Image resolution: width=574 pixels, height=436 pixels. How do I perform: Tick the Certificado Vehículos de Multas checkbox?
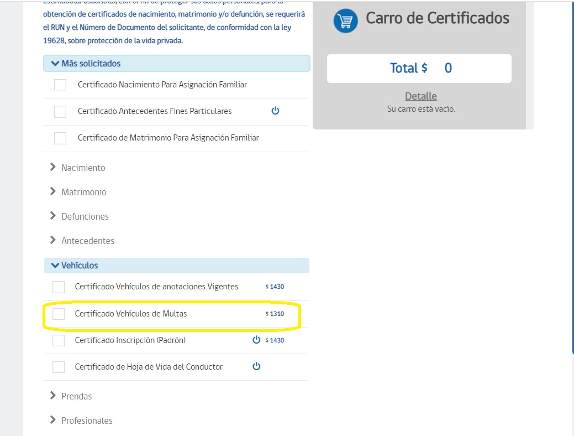59,314
